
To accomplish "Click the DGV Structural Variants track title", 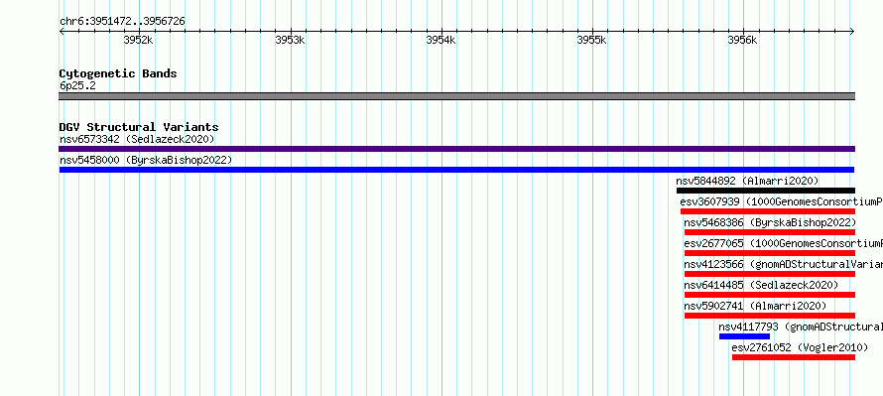I will pyautogui.click(x=139, y=127).
